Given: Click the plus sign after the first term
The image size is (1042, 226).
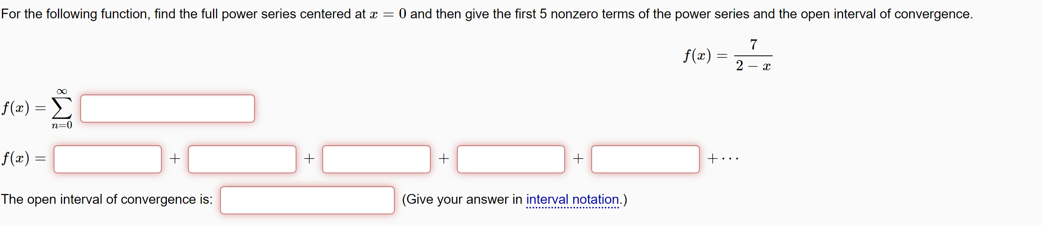Looking at the screenshot, I should point(175,159).
